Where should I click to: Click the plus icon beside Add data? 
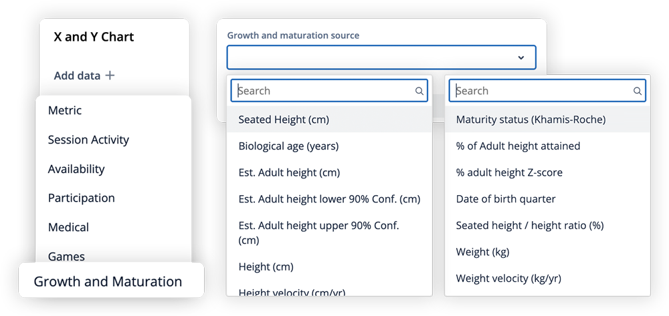(x=110, y=75)
